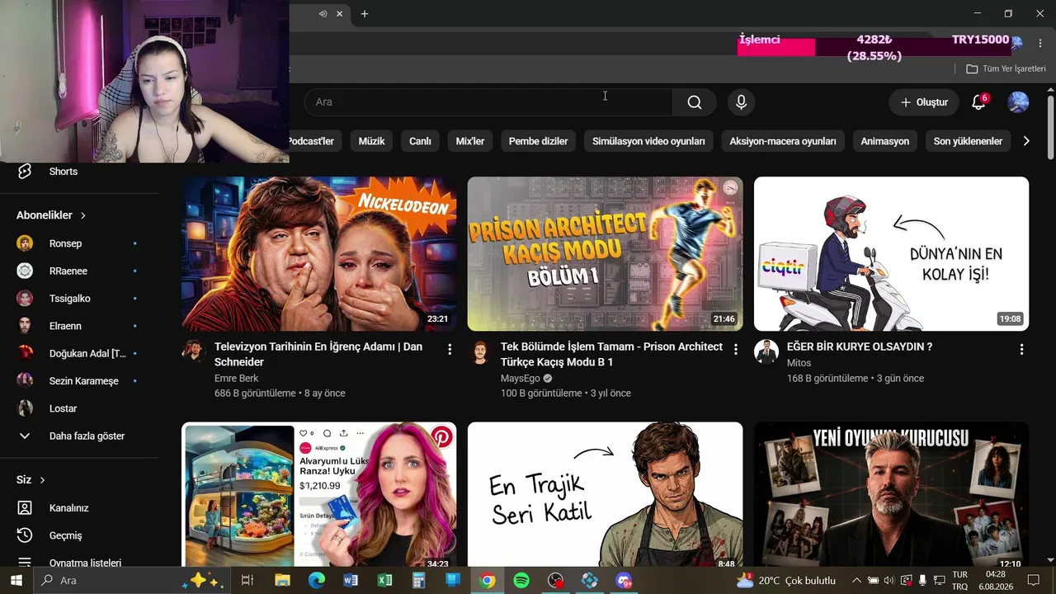Play the Yeni Oyunun Kurucusu thumbnail

[x=891, y=495]
